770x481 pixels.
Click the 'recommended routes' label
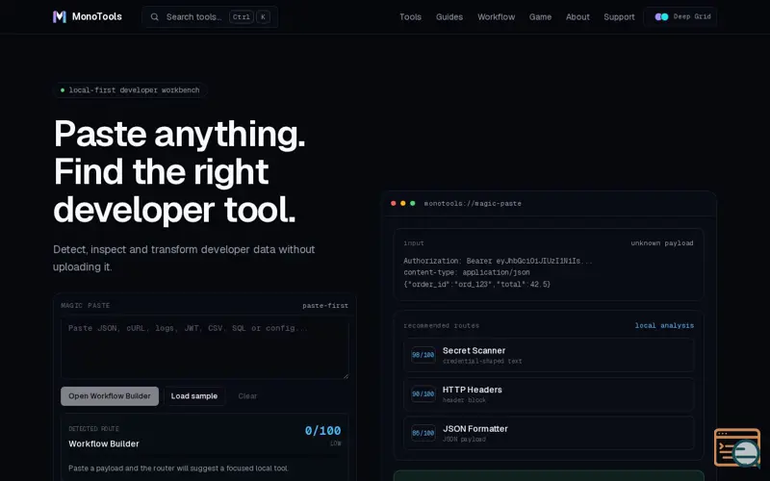coord(441,325)
